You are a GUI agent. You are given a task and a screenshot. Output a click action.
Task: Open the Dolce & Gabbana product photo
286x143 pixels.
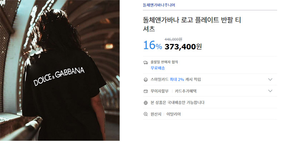pos(60,70)
